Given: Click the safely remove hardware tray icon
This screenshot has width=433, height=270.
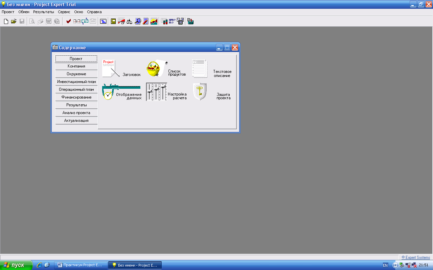Looking at the screenshot, I should point(402,265).
